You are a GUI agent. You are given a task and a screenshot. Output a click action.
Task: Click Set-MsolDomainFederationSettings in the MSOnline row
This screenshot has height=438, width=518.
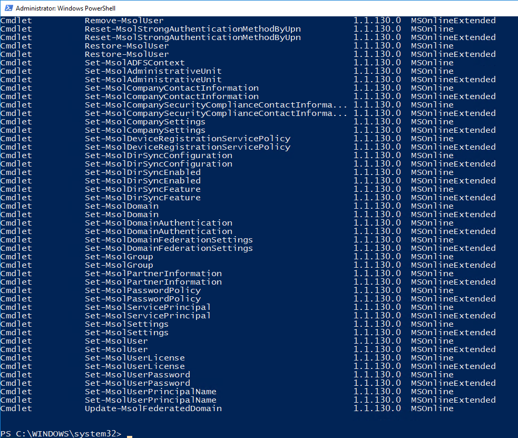point(169,240)
